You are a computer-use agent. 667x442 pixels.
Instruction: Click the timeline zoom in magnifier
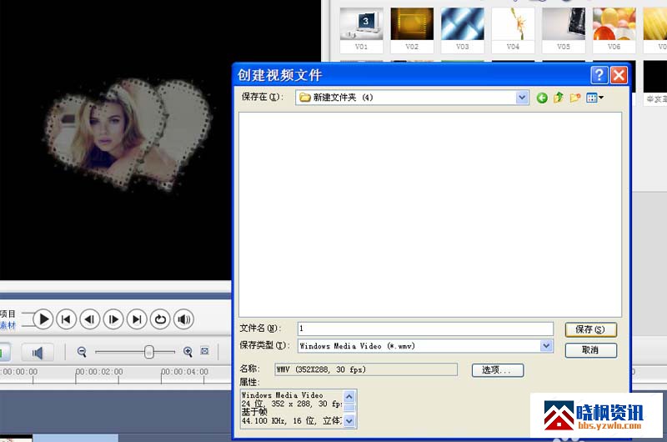pos(188,352)
